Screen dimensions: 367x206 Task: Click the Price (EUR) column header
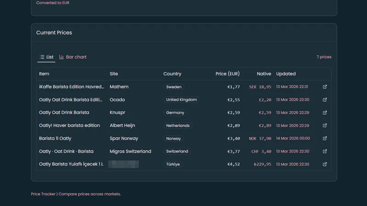[x=228, y=74]
